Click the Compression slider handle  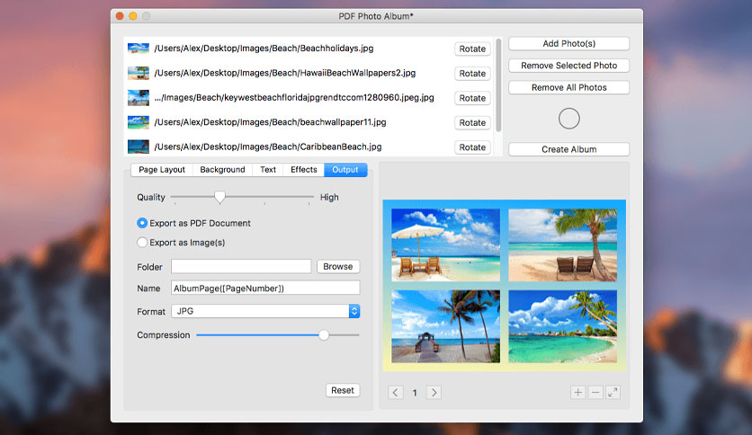324,335
